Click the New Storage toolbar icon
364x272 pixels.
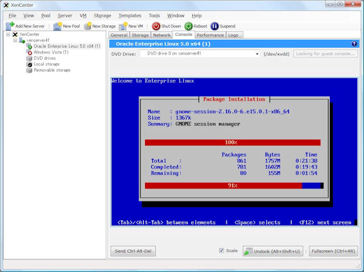pyautogui.click(x=88, y=26)
